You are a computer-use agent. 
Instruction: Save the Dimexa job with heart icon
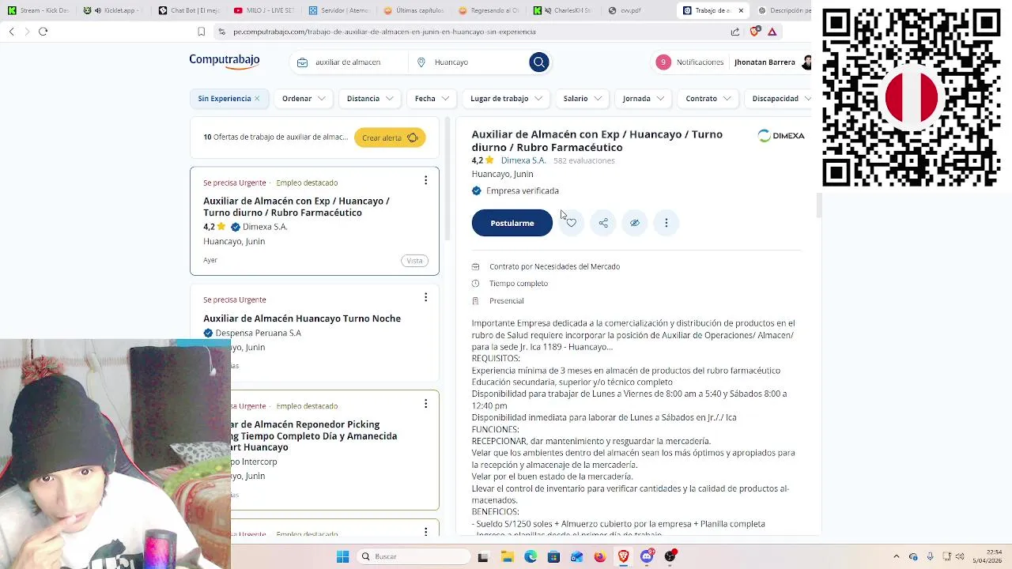coord(571,223)
